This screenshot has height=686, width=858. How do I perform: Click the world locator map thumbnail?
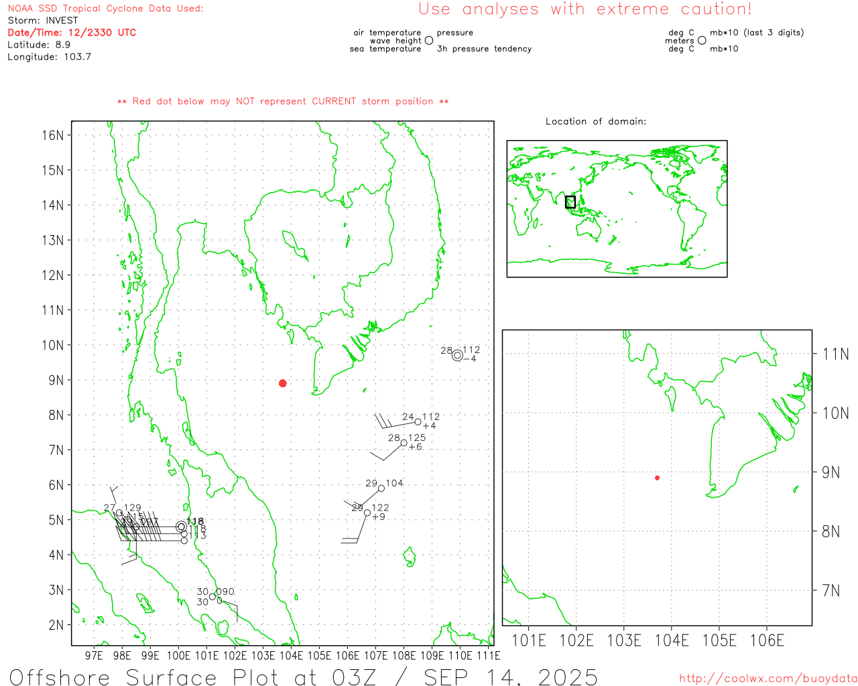click(x=617, y=209)
